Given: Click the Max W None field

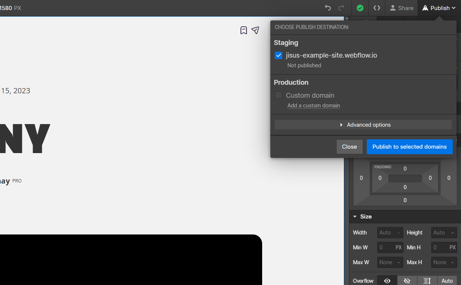Looking at the screenshot, I should [386, 262].
